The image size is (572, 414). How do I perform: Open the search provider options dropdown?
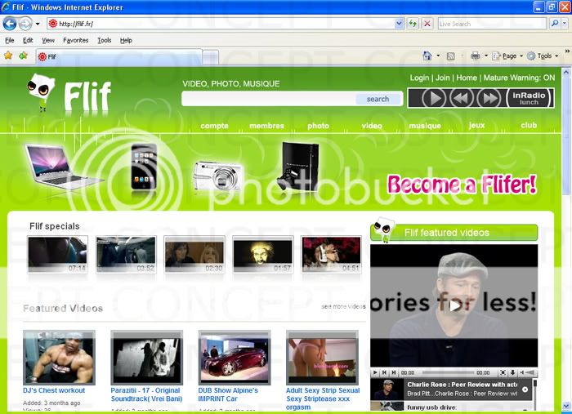point(565,24)
